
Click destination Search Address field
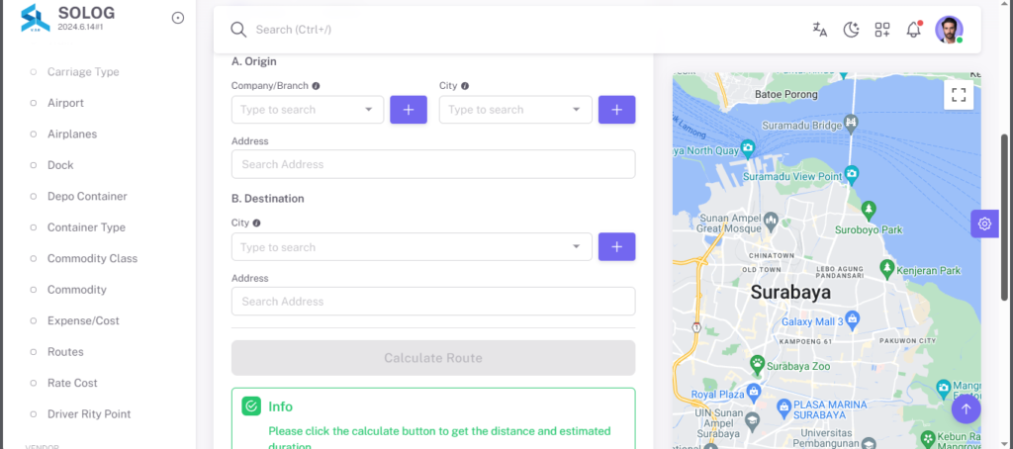coord(433,301)
